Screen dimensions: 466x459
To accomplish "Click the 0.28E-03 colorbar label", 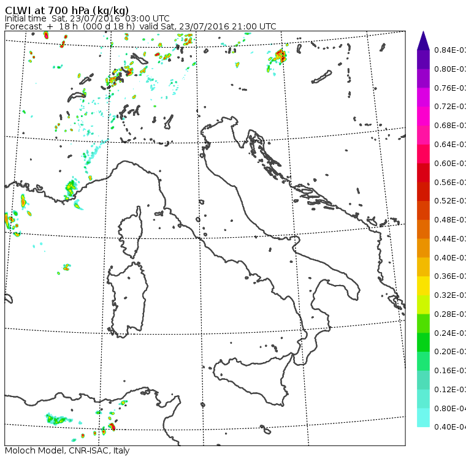I will pyautogui.click(x=450, y=314).
